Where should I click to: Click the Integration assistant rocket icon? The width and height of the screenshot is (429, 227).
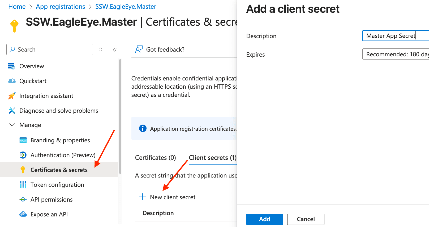(12, 96)
